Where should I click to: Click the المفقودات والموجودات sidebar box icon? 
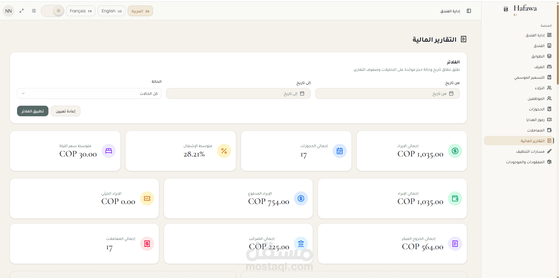549,162
